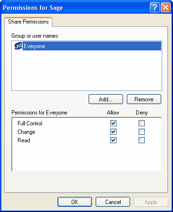This screenshot has height=212, width=173.
Task: Click the greyed-out Apply button
Action: coord(151,202)
